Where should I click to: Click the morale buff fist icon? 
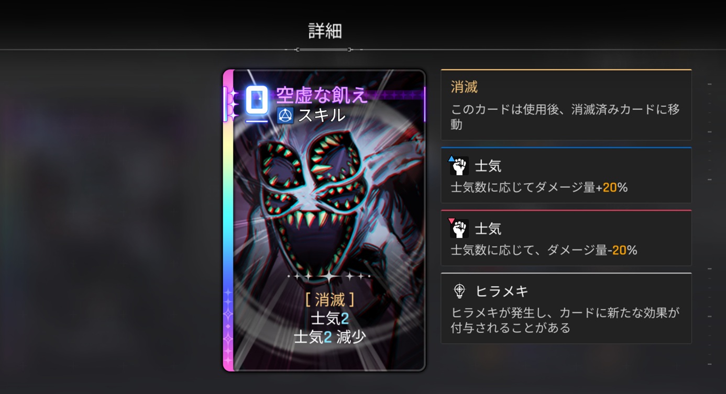pyautogui.click(x=459, y=166)
